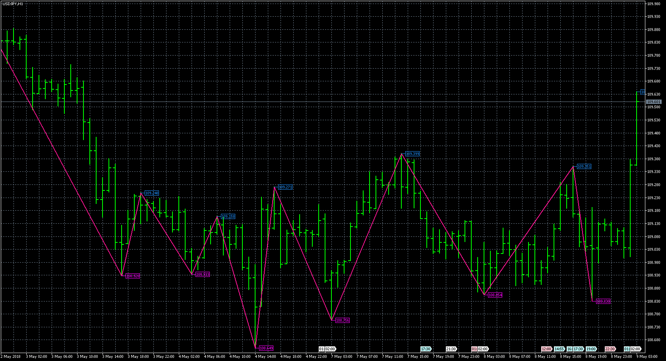666x361 pixels.
Task: Click the 108.680 price scale label
Action: pyautogui.click(x=654, y=340)
